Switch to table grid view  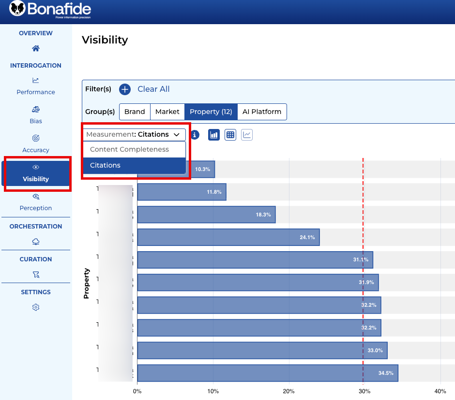point(230,135)
